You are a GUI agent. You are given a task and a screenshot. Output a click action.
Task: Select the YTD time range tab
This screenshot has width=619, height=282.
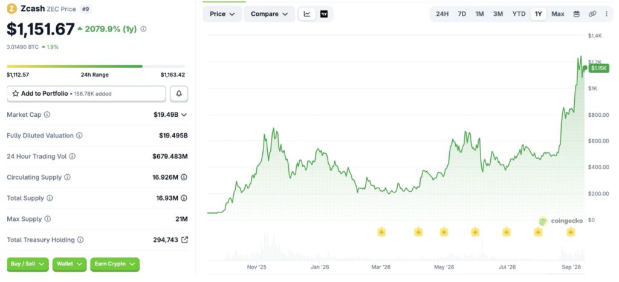(x=519, y=14)
